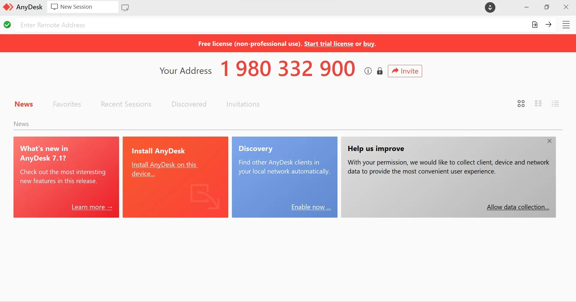
Task: Click the info icon beside your AnyDesk address
Action: [x=368, y=71]
